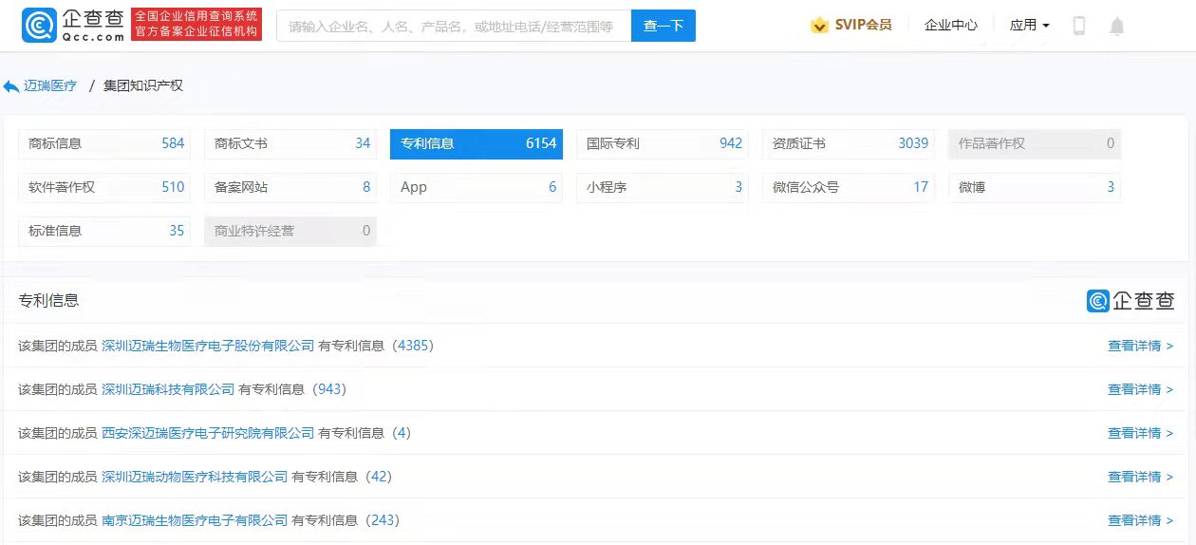Click the SVIP crown icon
The width and height of the screenshot is (1196, 545).
(820, 26)
